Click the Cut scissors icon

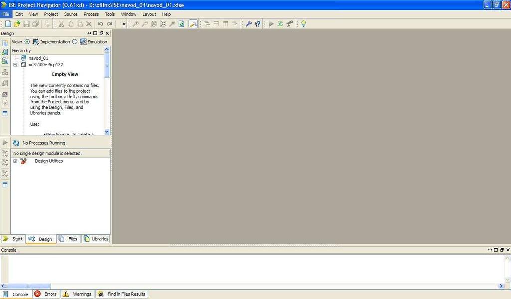(61, 24)
